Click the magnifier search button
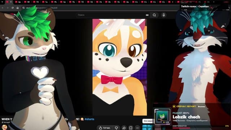The width and height of the screenshot is (231, 130). pos(154,15)
